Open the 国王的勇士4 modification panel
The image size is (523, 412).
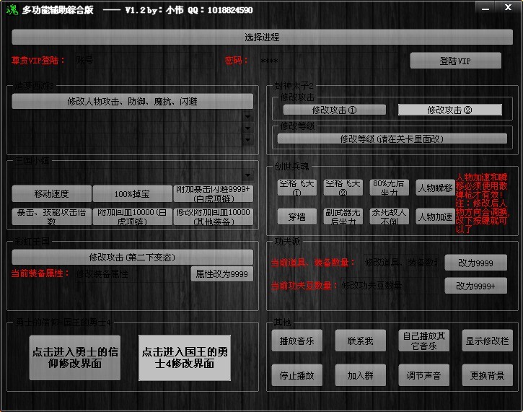[x=185, y=358]
